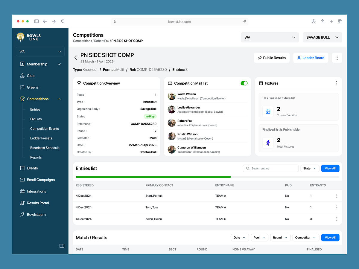Click the REGISTERED column header
This screenshot has height=269, width=359.
(x=85, y=185)
